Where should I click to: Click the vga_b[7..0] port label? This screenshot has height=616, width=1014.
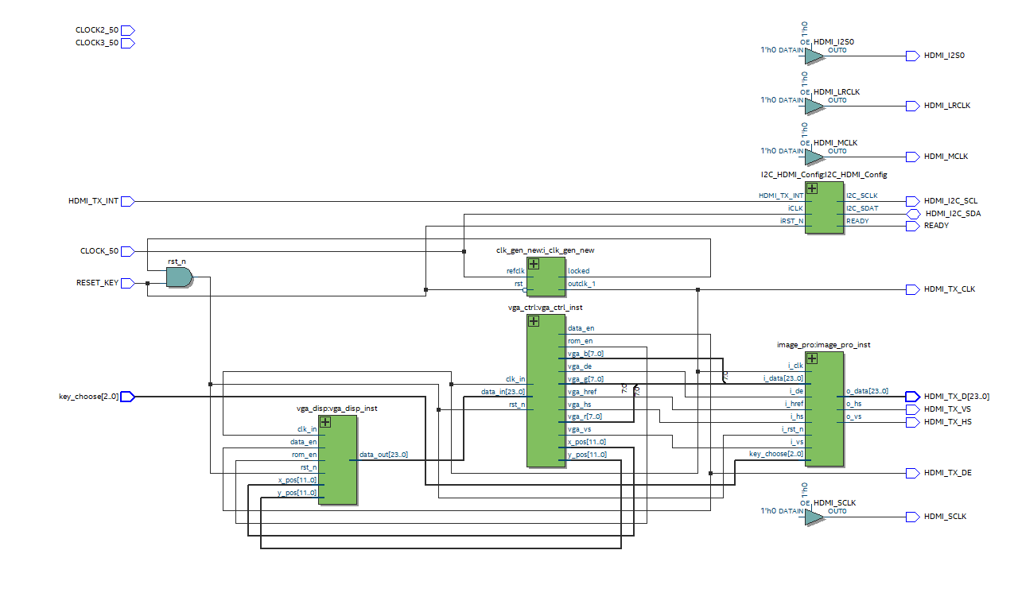585,353
